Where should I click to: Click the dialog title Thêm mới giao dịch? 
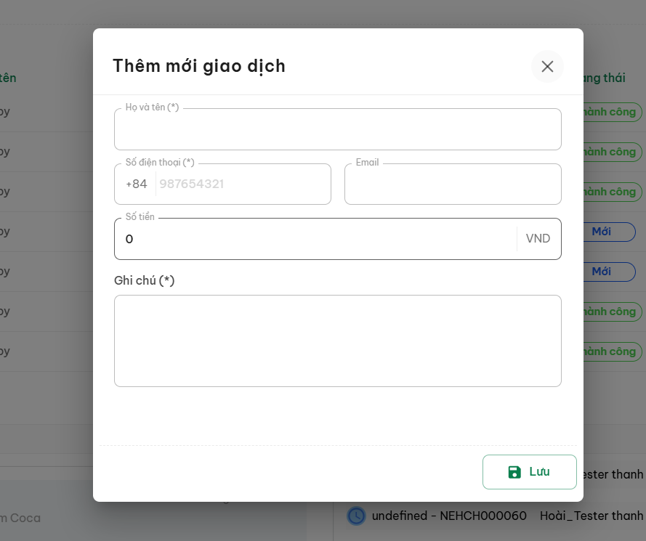[x=199, y=66]
